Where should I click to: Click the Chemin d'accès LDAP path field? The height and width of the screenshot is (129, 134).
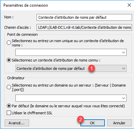[84, 27]
